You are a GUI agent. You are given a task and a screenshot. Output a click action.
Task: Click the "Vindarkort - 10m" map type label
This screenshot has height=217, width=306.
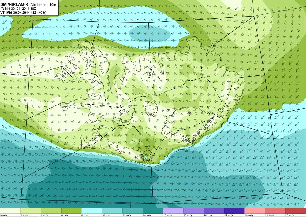tap(44, 5)
